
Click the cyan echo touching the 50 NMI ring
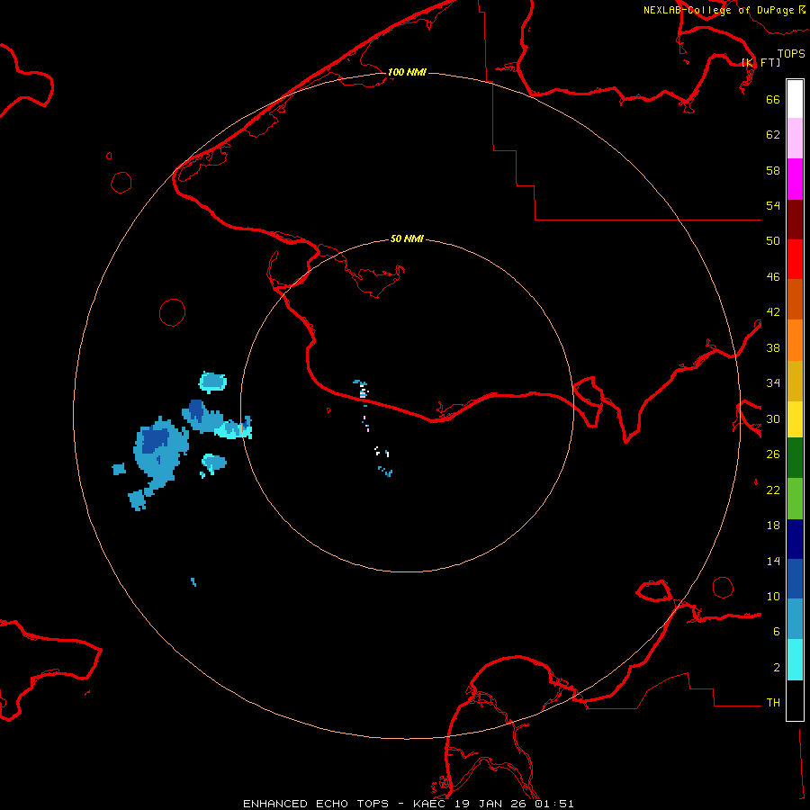pos(235,430)
